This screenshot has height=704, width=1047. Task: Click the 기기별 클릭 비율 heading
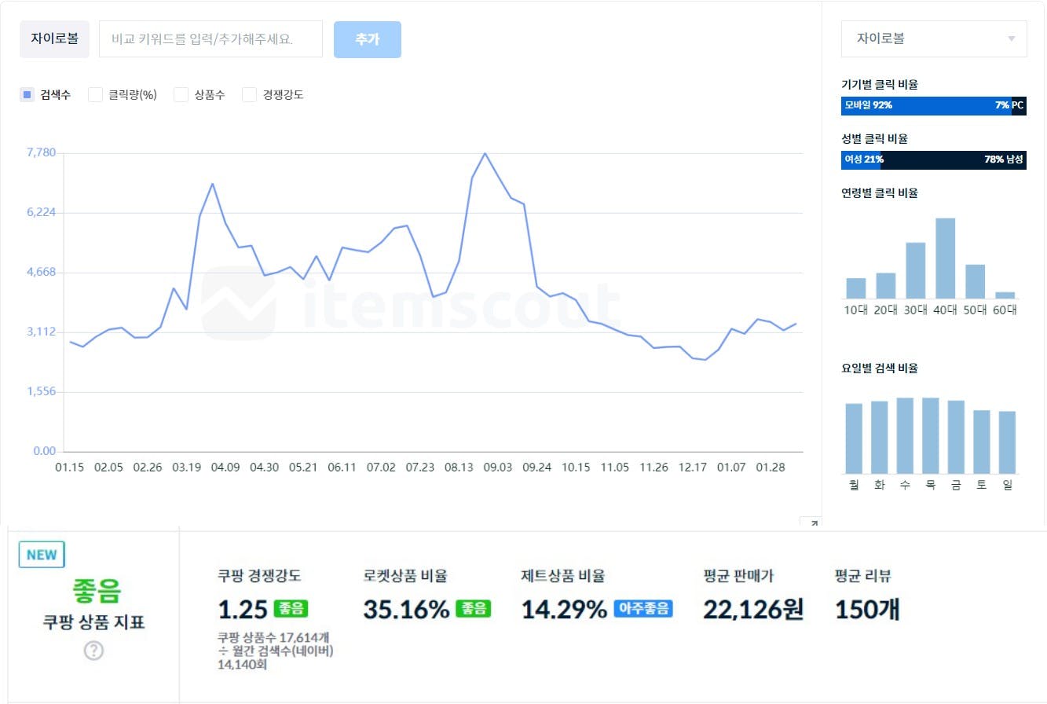[x=880, y=84]
